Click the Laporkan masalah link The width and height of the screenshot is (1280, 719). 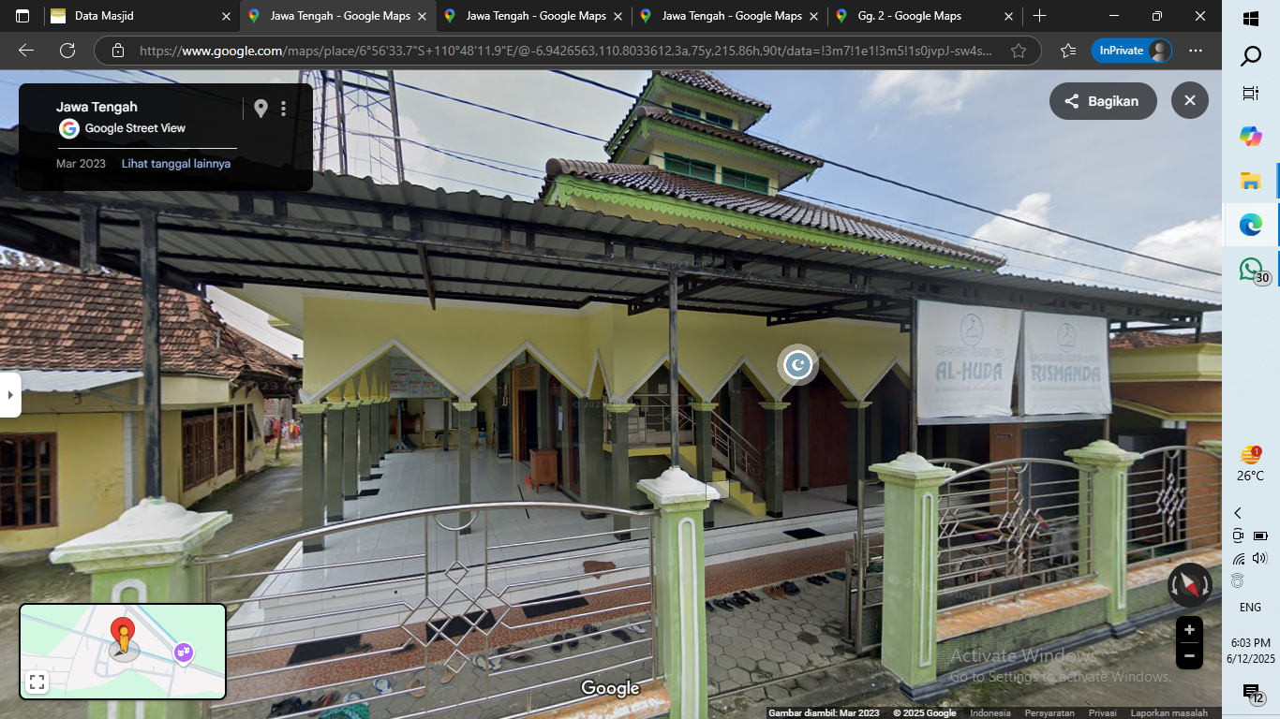(x=1168, y=713)
